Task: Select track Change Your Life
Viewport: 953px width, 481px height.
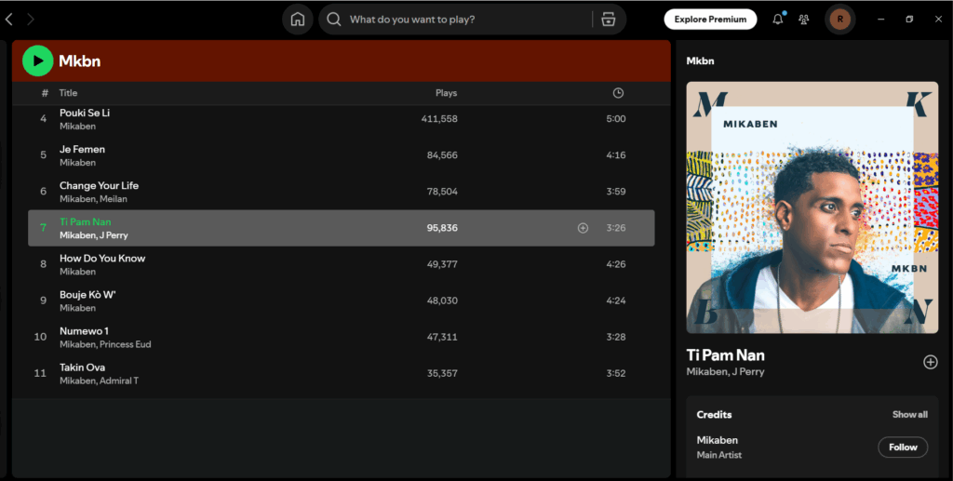Action: pos(99,186)
